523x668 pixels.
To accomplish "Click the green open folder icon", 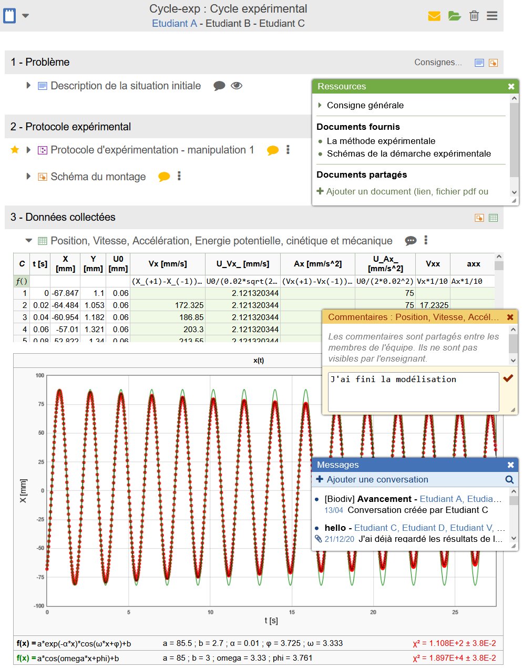I will pos(455,16).
